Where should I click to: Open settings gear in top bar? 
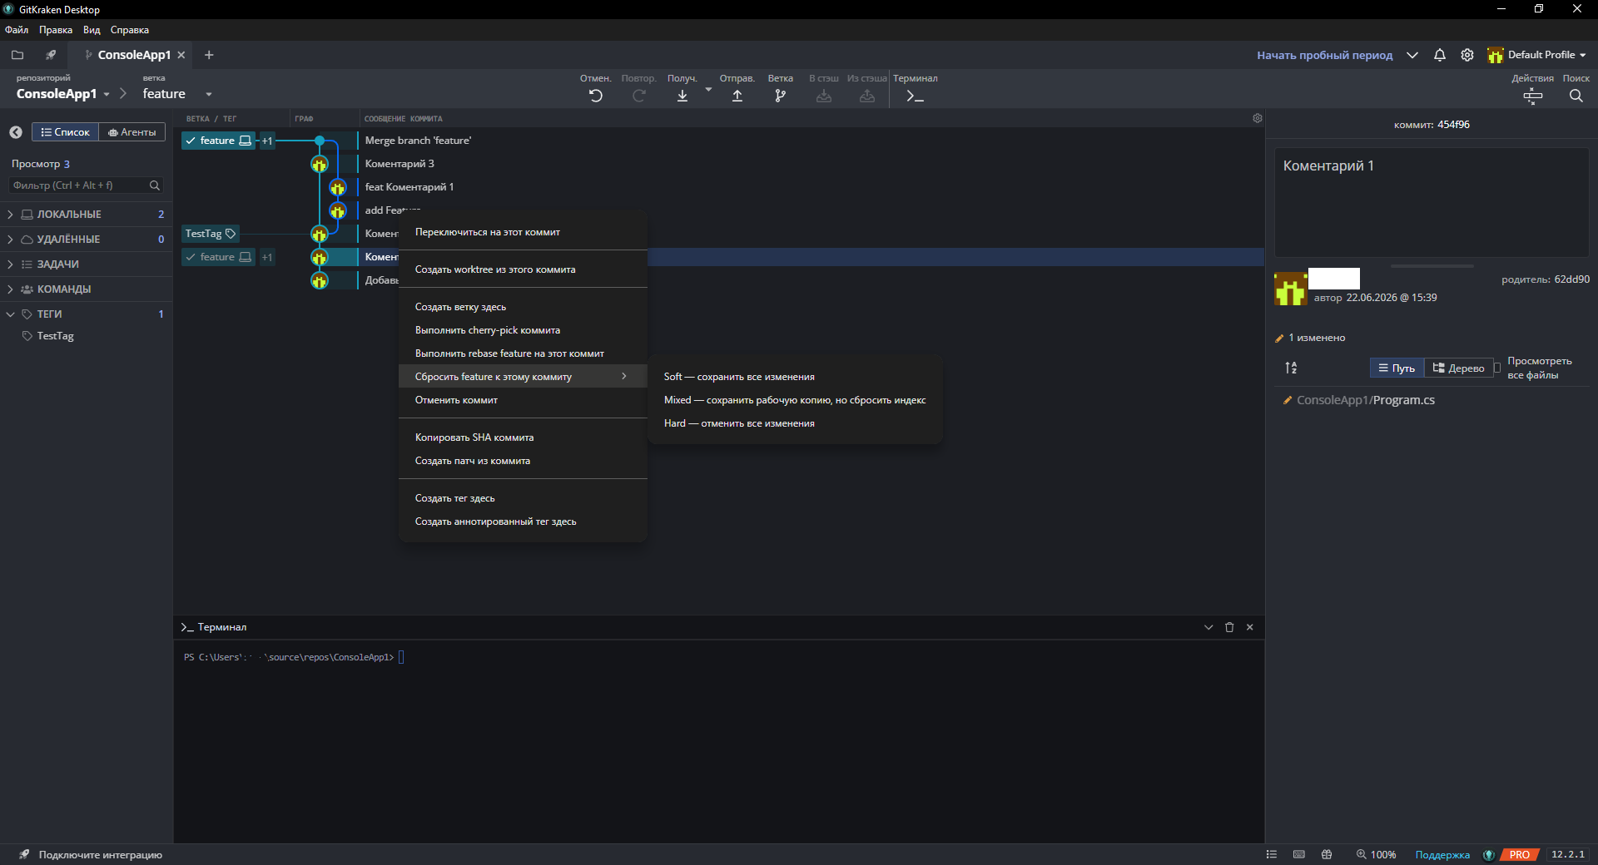(1467, 55)
